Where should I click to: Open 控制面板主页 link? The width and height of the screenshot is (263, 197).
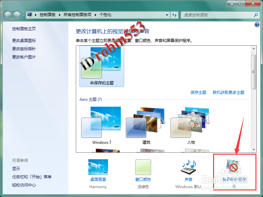tap(24, 29)
